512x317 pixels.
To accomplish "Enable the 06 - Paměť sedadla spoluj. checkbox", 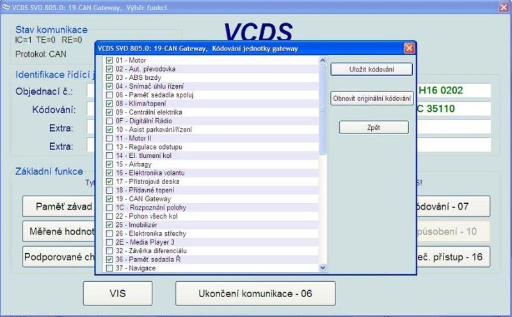I will 109,95.
